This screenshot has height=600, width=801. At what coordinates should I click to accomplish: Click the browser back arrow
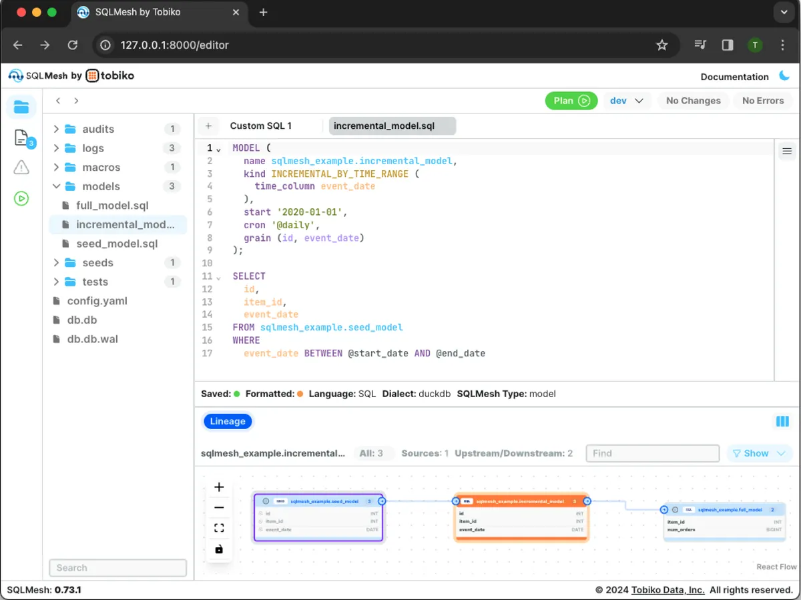[x=18, y=45]
